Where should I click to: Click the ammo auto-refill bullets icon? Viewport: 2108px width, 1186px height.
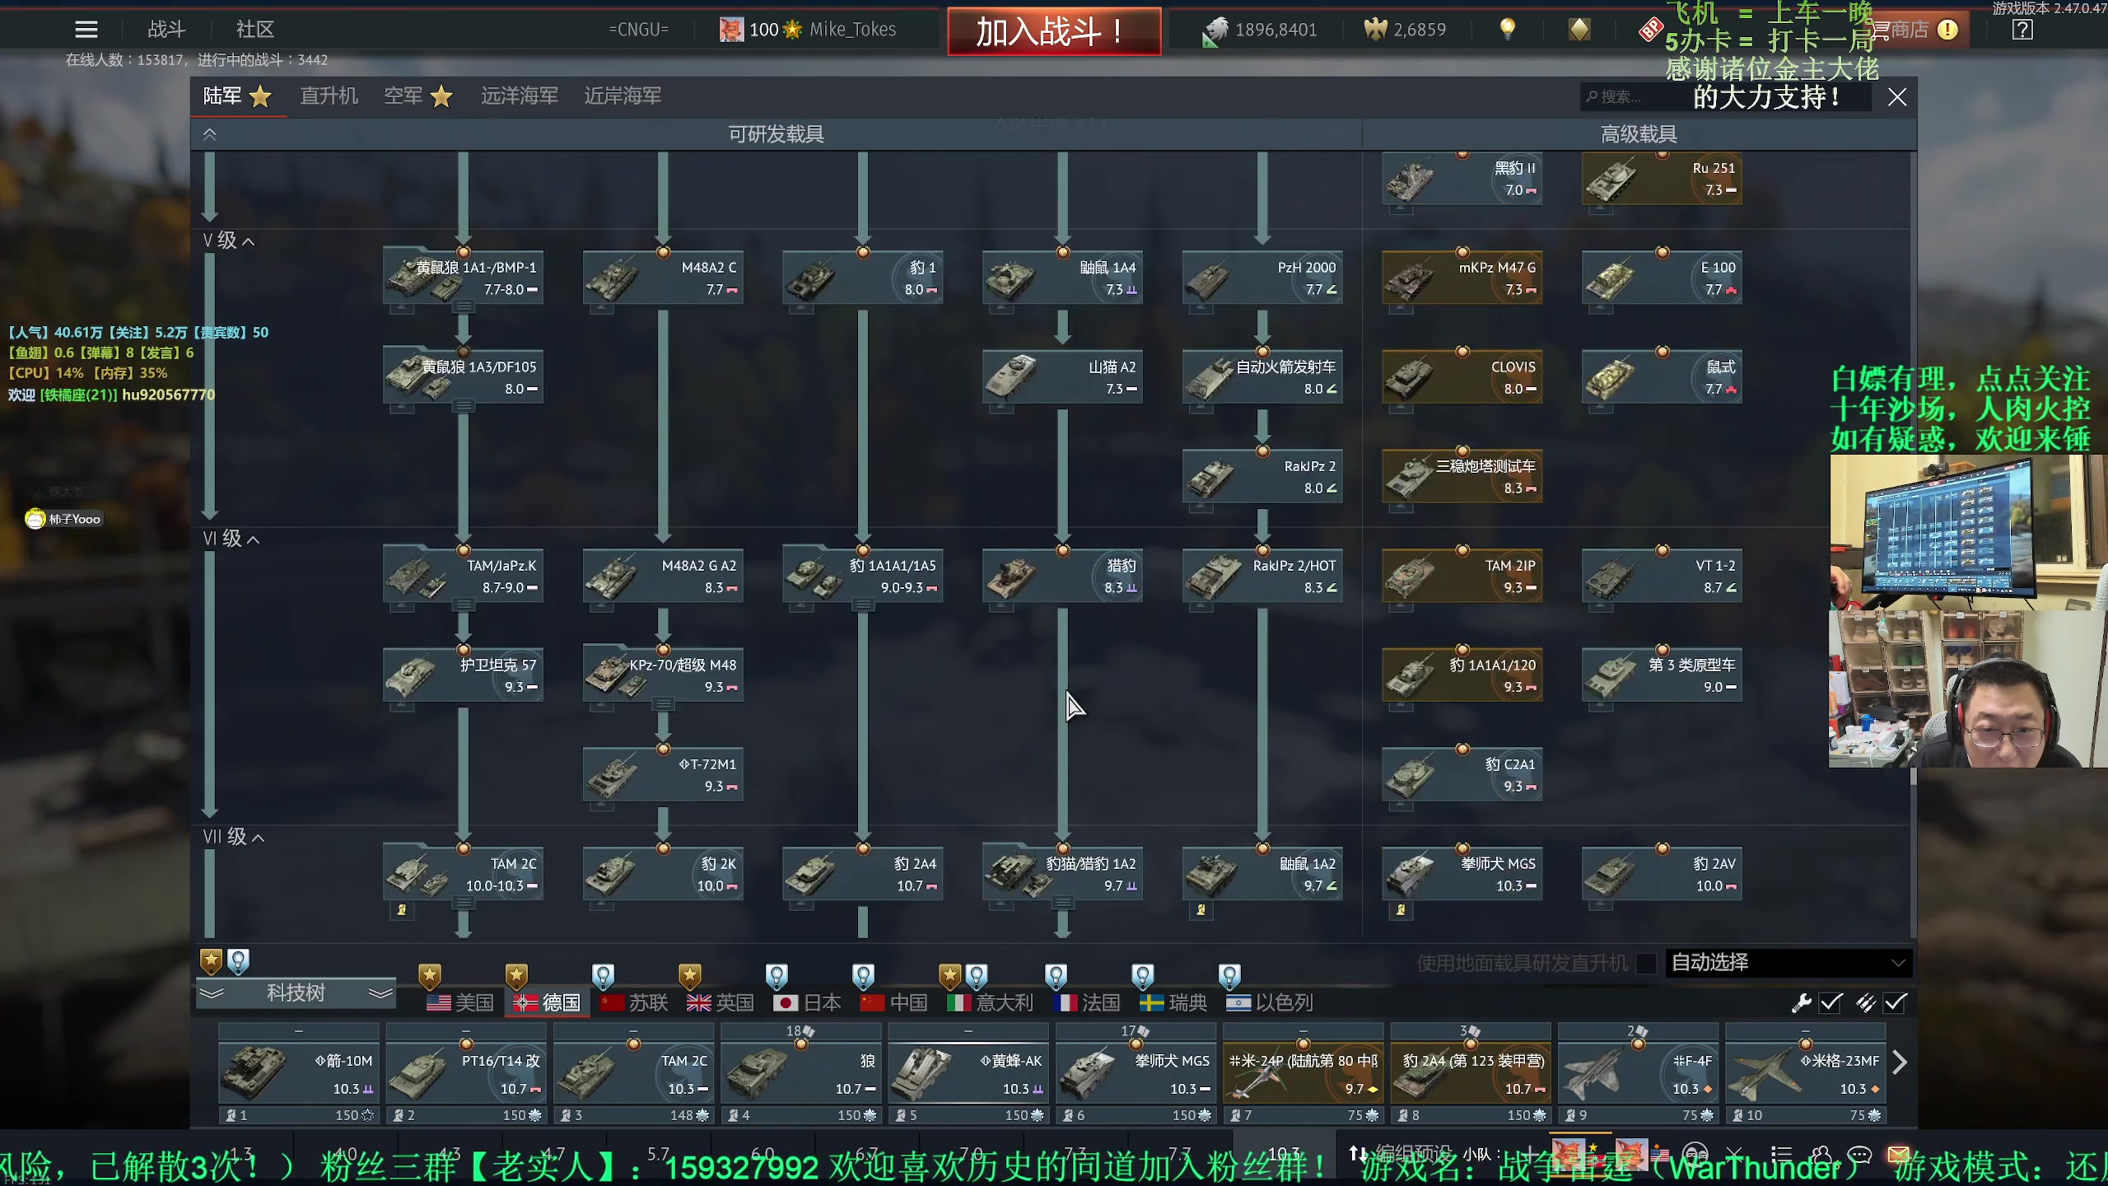pyautogui.click(x=1866, y=1002)
